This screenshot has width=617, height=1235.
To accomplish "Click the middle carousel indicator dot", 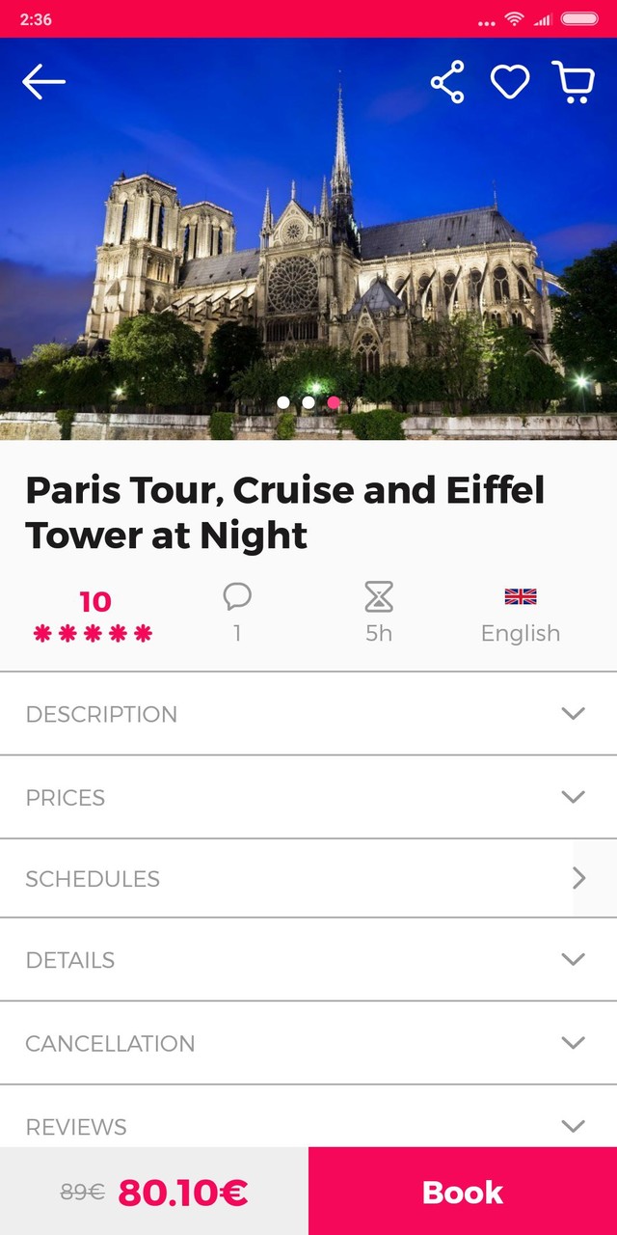I will [308, 402].
